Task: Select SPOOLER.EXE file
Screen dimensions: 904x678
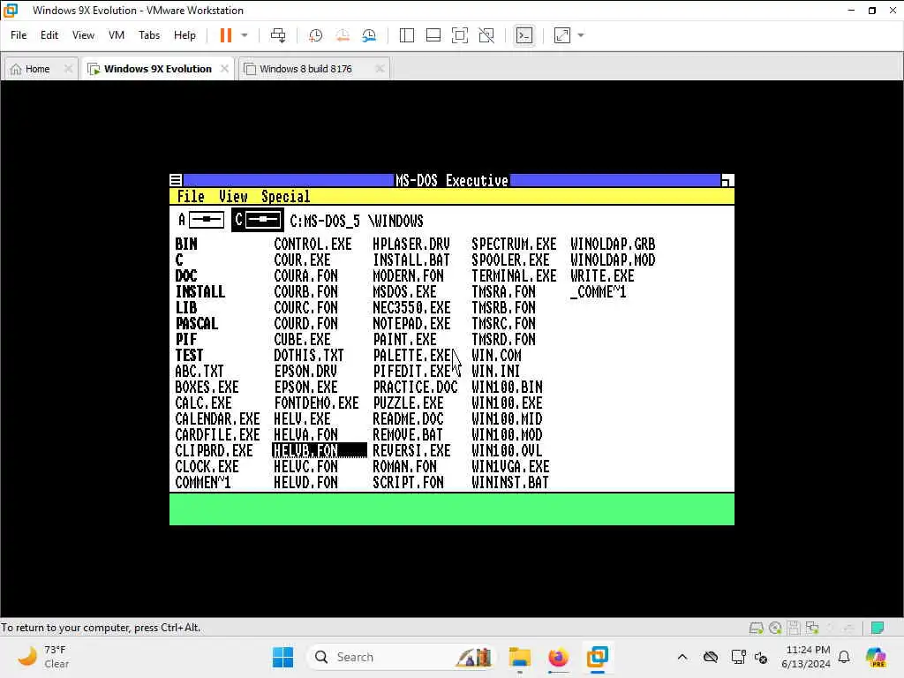Action: click(511, 260)
